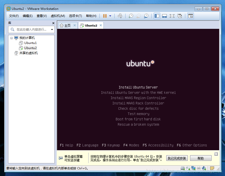225x176 pixels.
Task: Open the 编辑(E) menu
Action: pyautogui.click(x=28, y=16)
